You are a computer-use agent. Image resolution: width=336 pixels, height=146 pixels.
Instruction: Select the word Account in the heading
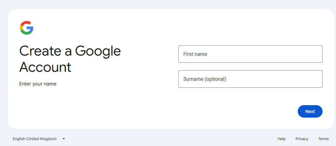pyautogui.click(x=45, y=67)
